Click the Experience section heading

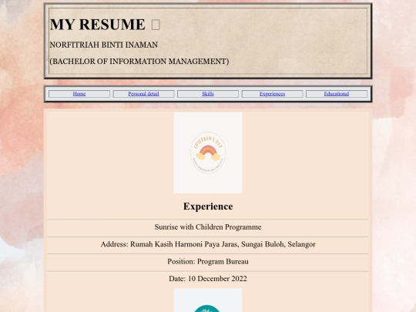coord(208,206)
